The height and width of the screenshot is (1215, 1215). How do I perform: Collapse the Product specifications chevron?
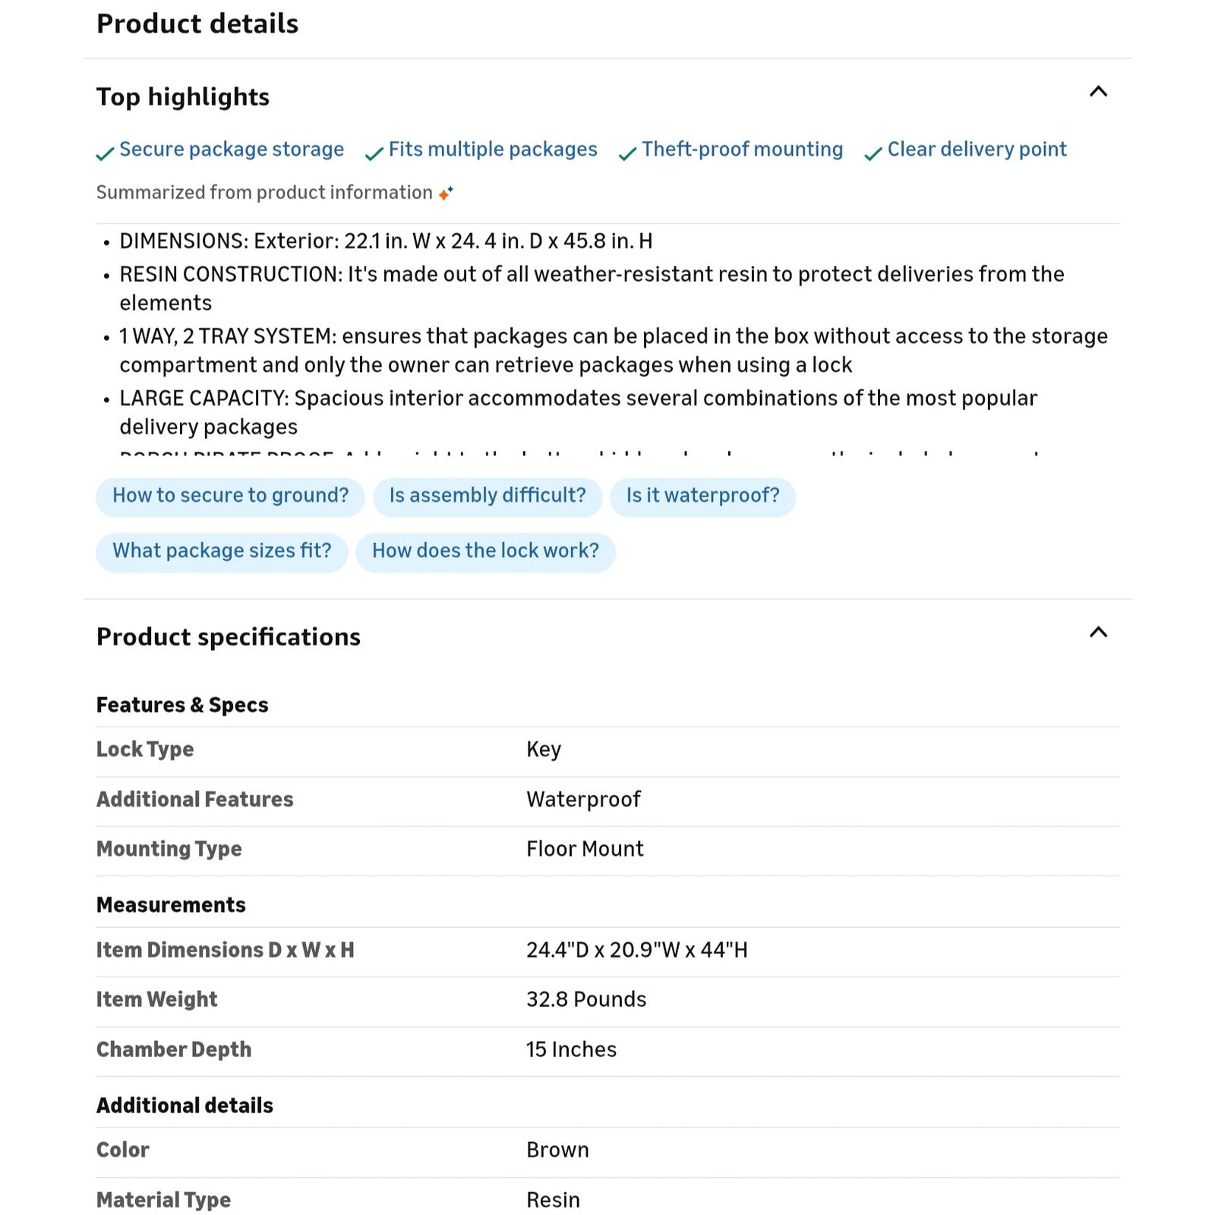[x=1098, y=633]
